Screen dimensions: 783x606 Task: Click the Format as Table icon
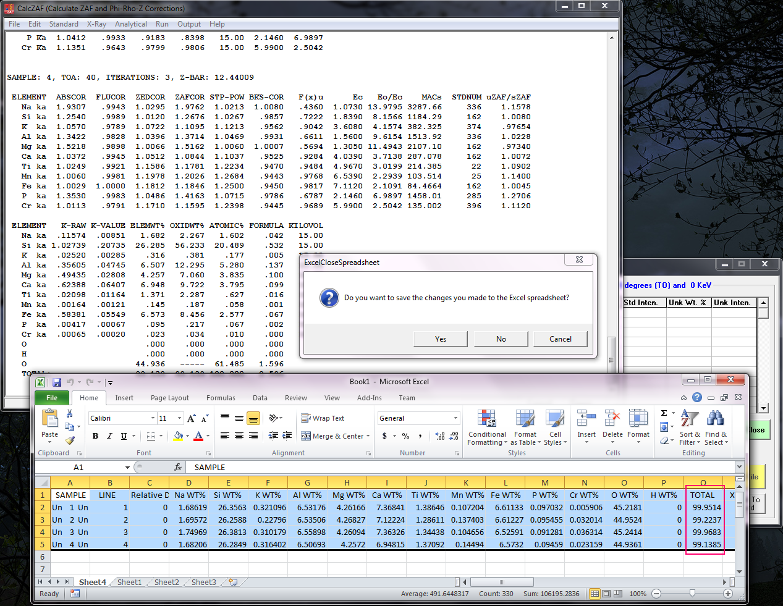tap(525, 419)
